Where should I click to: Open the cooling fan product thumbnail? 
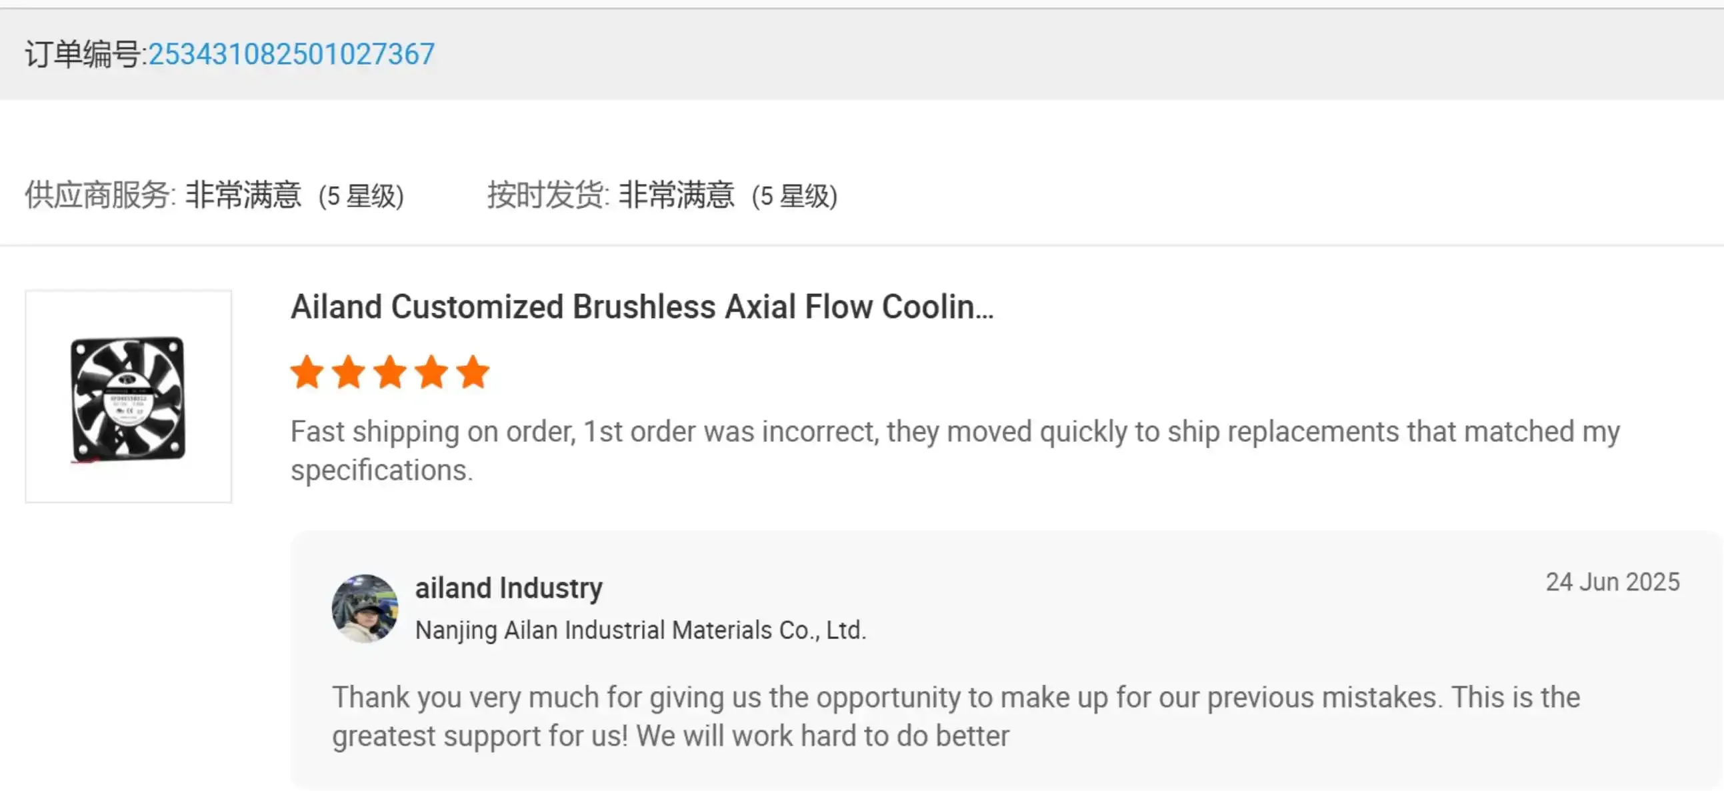129,397
